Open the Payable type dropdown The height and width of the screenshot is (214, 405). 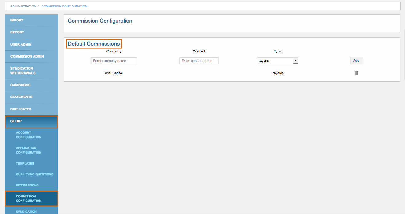(277, 61)
